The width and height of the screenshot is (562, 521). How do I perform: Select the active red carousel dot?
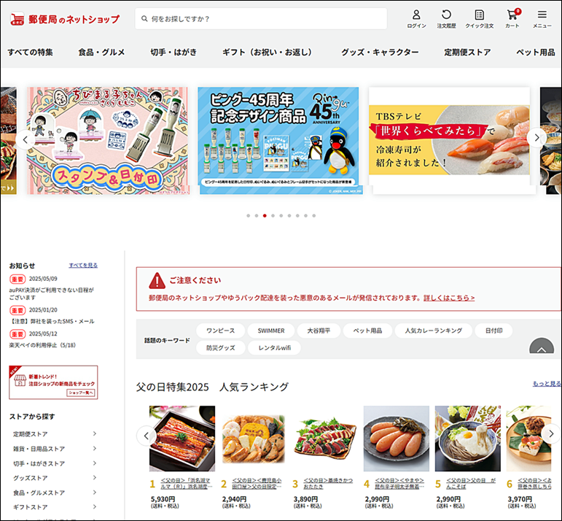coord(265,216)
